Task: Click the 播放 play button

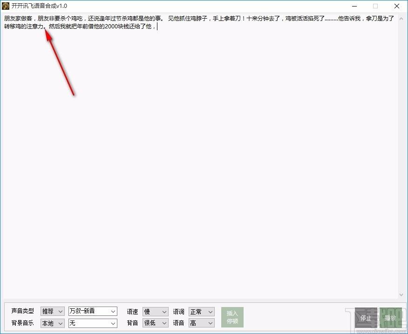Action: 391,318
